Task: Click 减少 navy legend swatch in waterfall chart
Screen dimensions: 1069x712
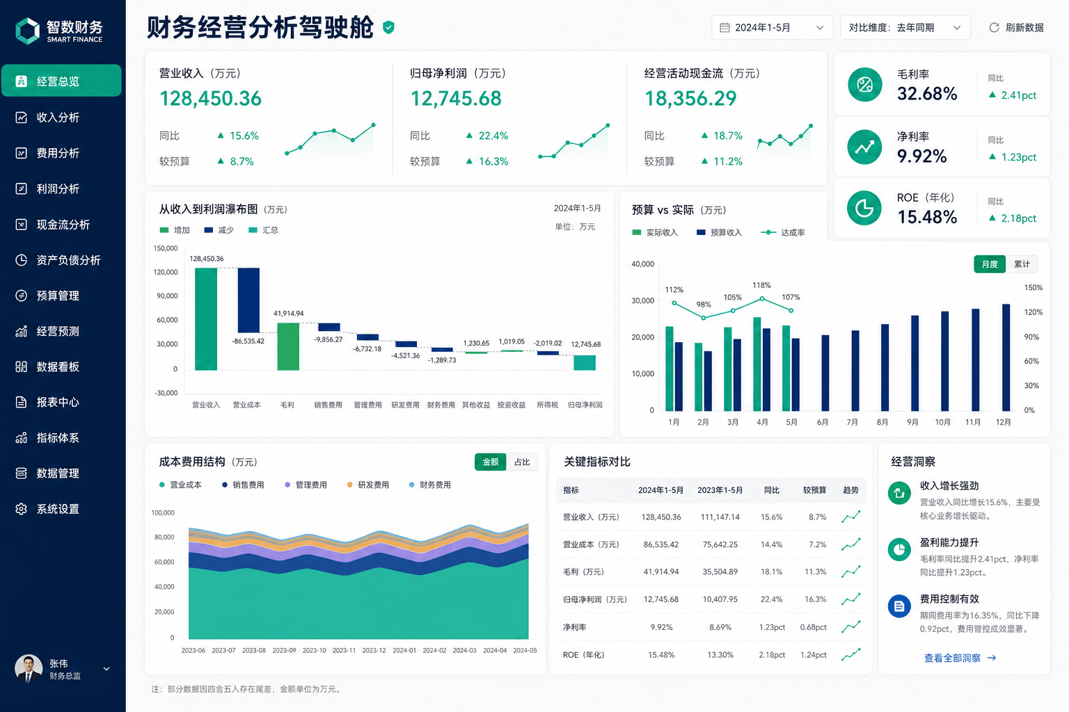Action: pos(209,230)
